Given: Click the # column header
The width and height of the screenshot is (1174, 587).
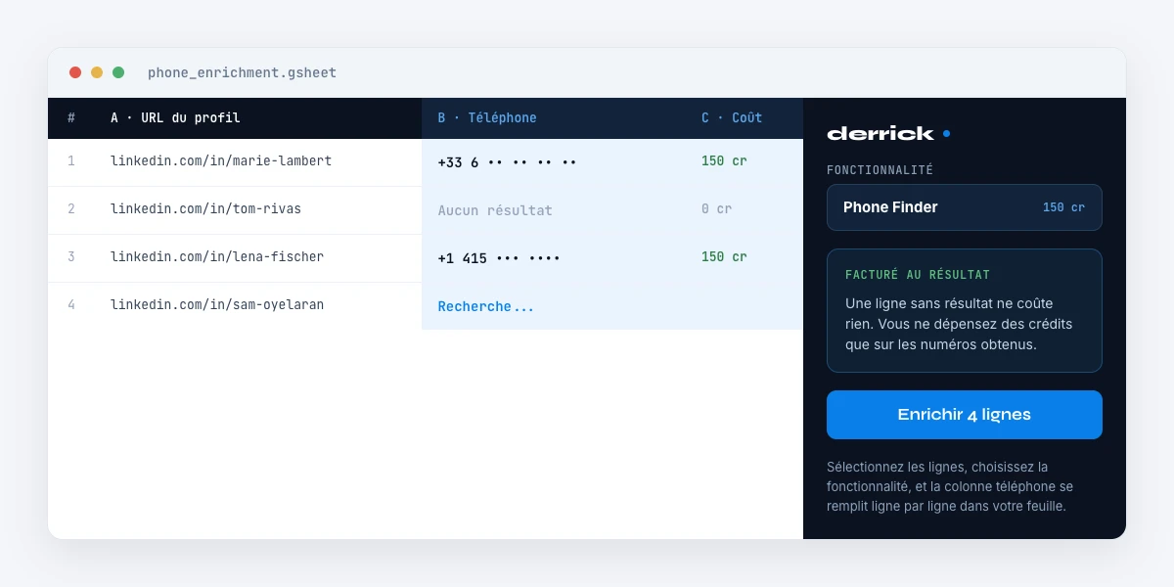Looking at the screenshot, I should [71, 117].
